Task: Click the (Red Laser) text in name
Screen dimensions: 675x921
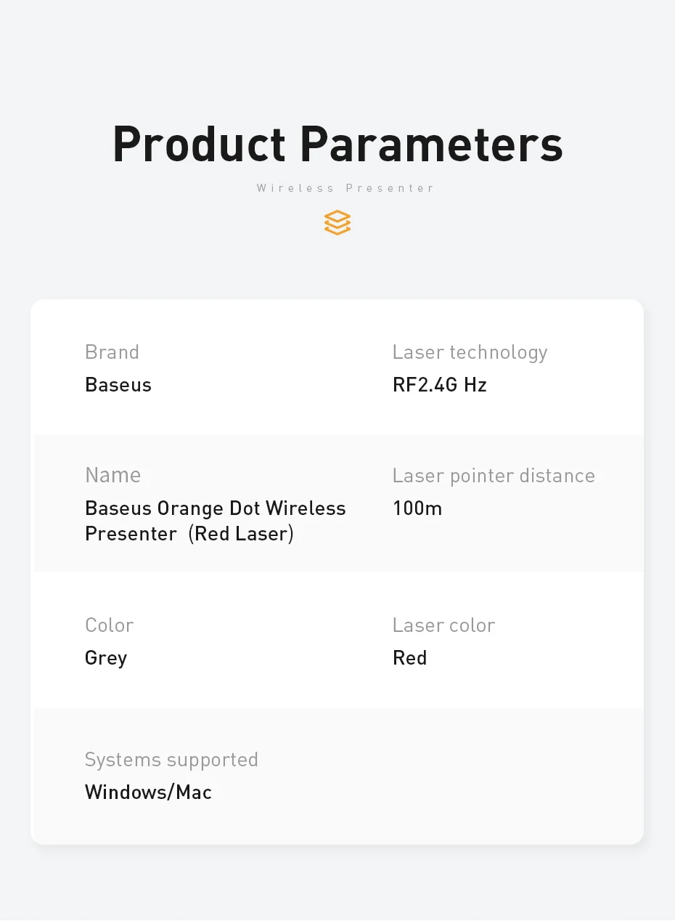Action: [x=241, y=535]
